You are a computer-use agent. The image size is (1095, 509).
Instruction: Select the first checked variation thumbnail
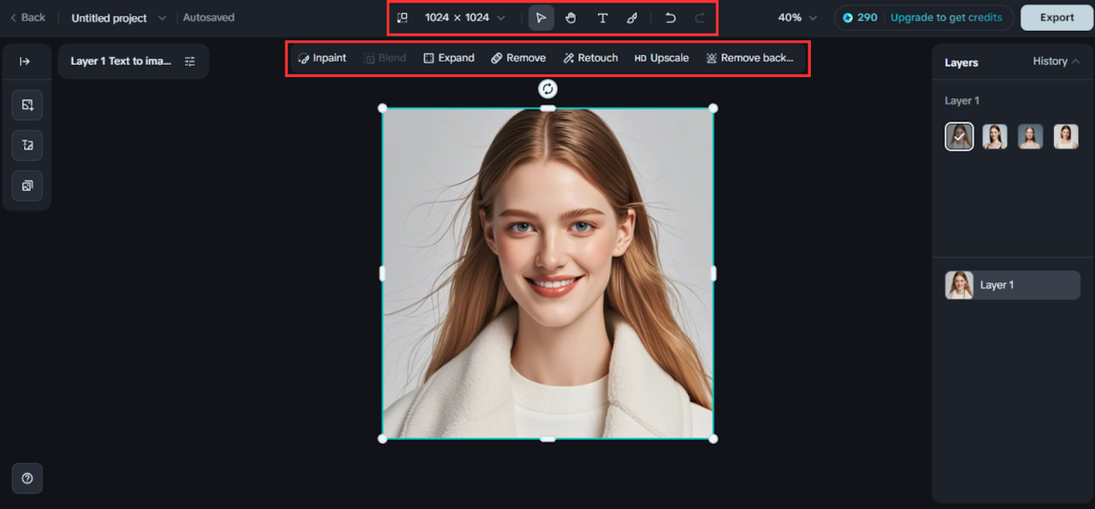point(959,136)
